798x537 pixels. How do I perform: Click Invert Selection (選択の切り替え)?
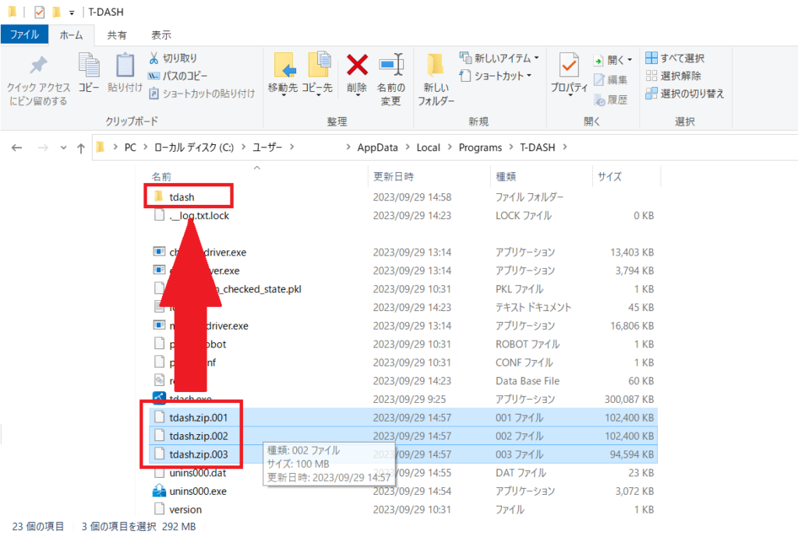pos(685,94)
